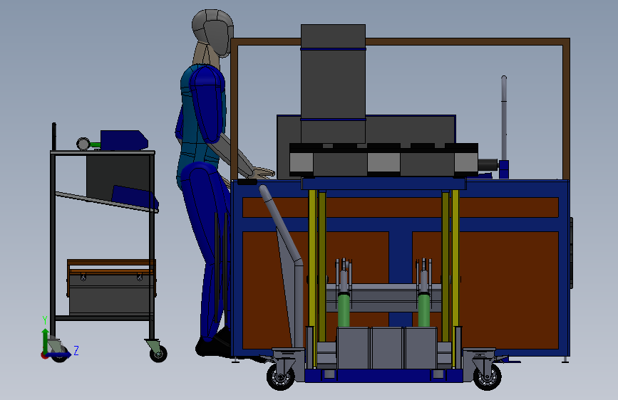Select the green Y axis of the triad
Viewport: 618px width, 400px height.
46,340
